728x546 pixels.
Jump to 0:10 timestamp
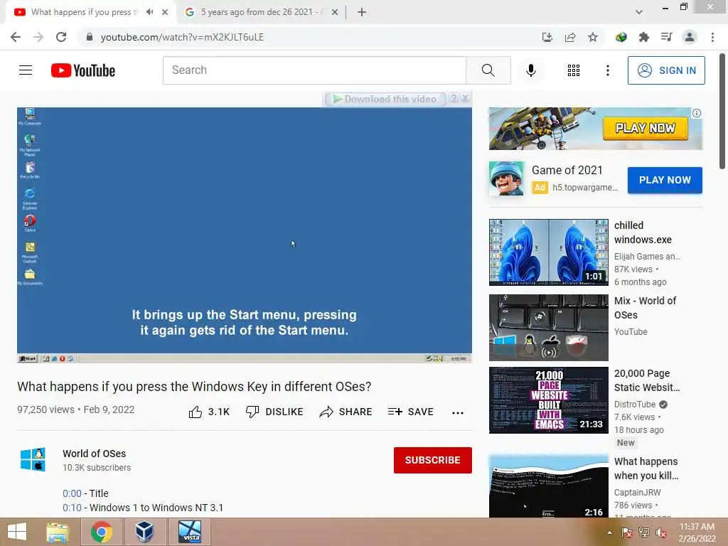coord(72,508)
